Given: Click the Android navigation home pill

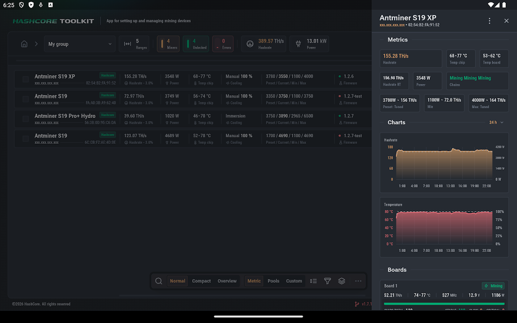Looking at the screenshot, I should [258, 317].
